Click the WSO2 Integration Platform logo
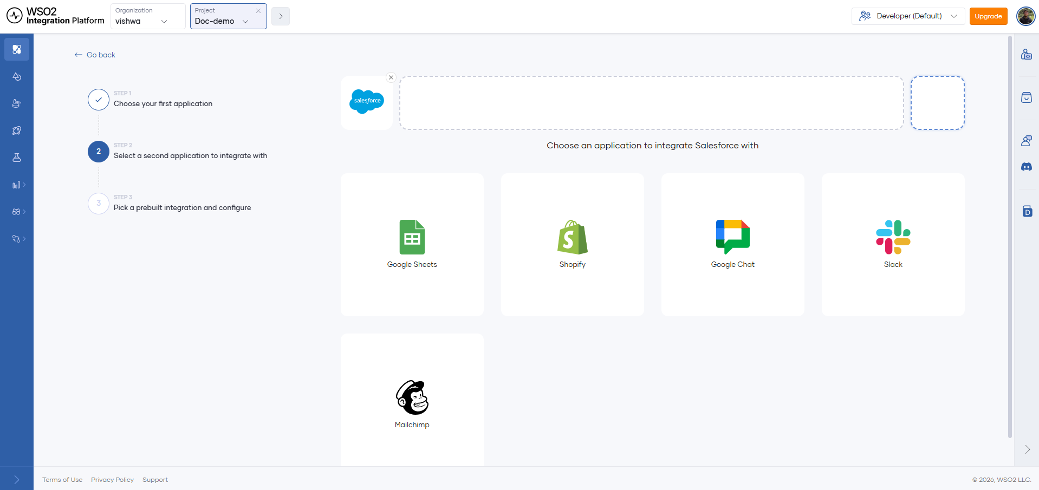 pyautogui.click(x=55, y=16)
